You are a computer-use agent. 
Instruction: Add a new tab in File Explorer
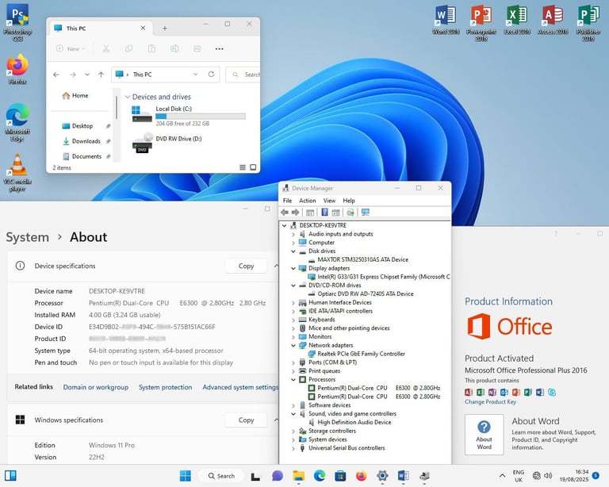click(x=165, y=29)
